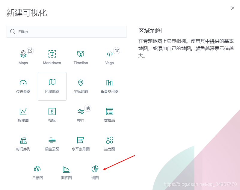Click the 目标图 label text

[37, 178]
